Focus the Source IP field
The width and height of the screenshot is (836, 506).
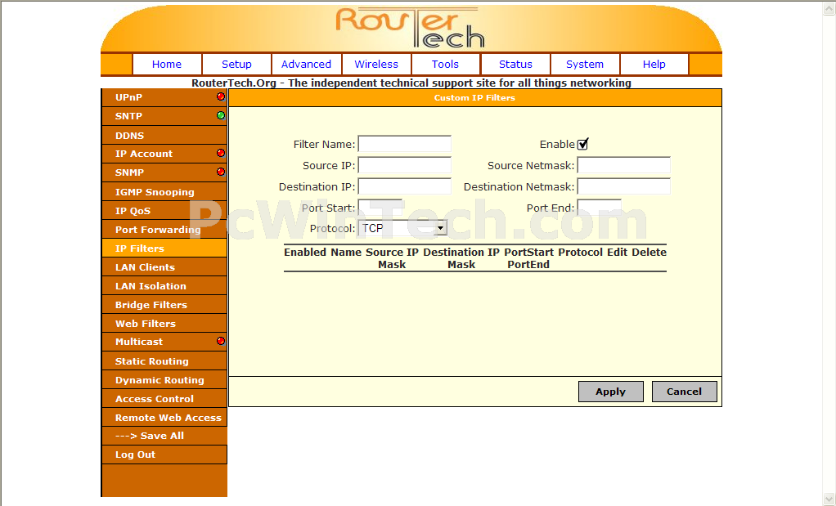pos(405,165)
